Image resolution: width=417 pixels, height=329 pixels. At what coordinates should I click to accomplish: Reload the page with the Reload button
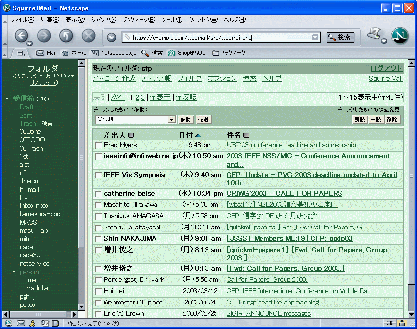tap(66, 35)
